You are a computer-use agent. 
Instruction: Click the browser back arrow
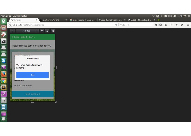10,25
